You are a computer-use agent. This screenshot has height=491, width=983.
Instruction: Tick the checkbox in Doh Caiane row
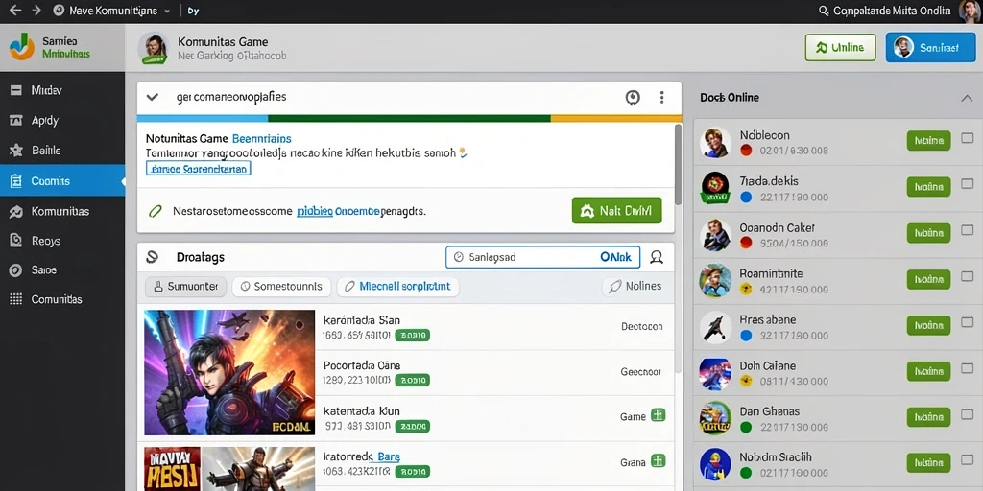click(x=968, y=368)
